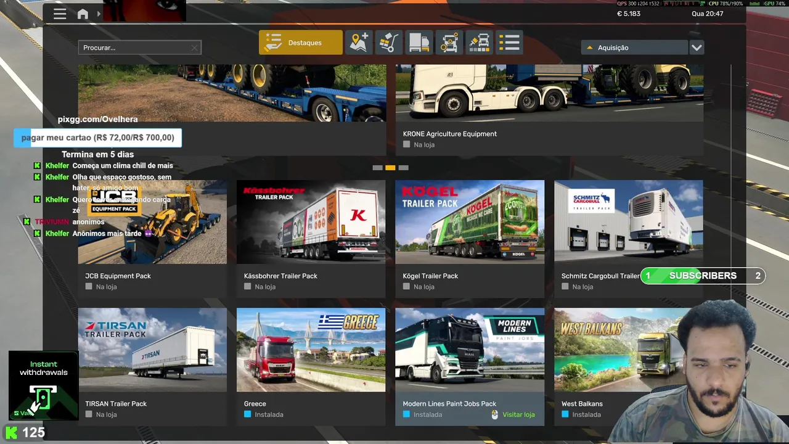The image size is (789, 444).
Task: Click the KRONE Agriculture Equipment title
Action: 450,134
